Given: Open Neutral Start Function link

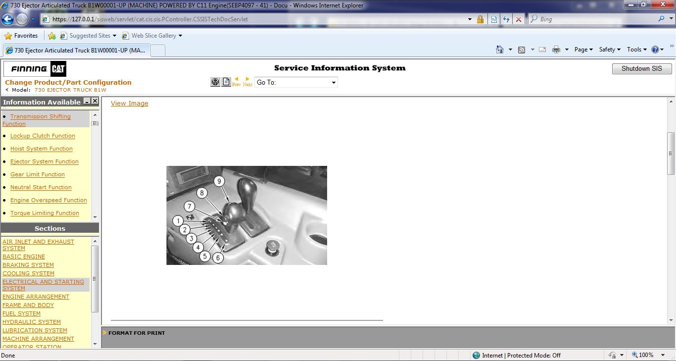Looking at the screenshot, I should coord(41,187).
